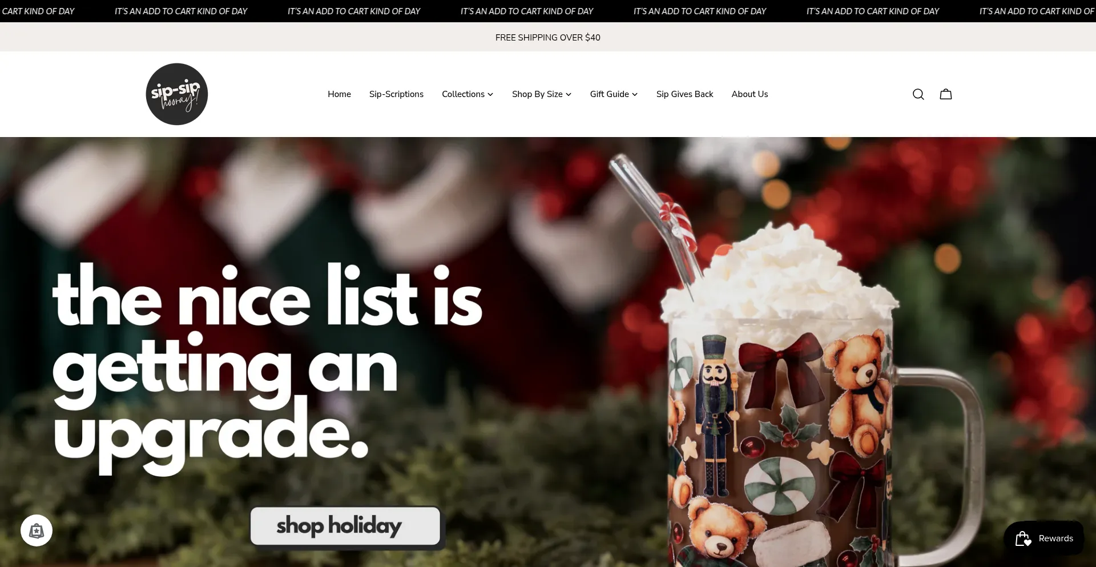Expand the Collections dropdown chevron
The width and height of the screenshot is (1096, 567).
click(x=490, y=95)
